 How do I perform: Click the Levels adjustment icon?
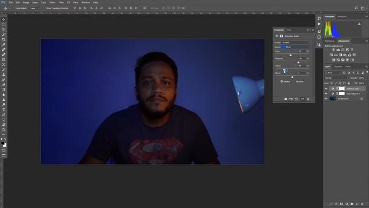coord(338,50)
